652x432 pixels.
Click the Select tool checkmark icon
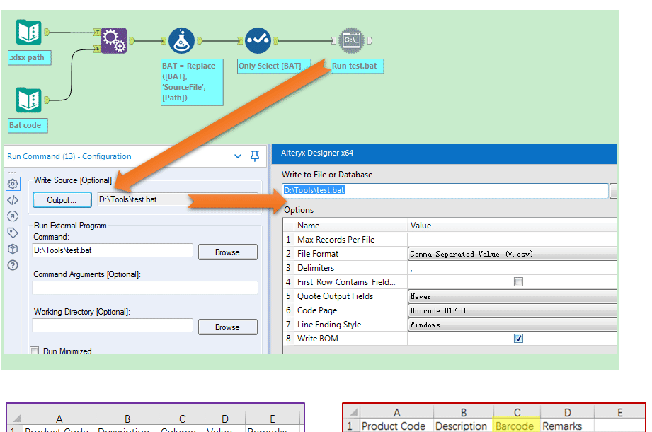pos(258,41)
